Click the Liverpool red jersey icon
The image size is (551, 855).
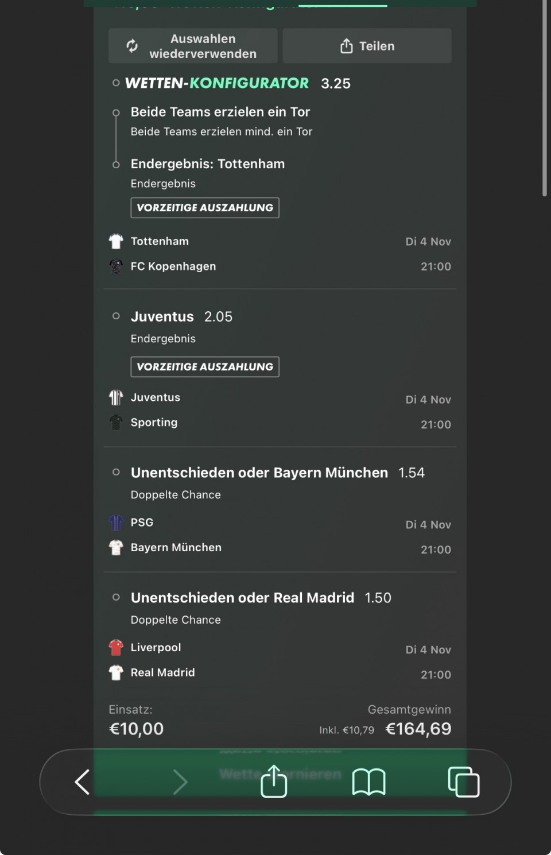point(116,647)
